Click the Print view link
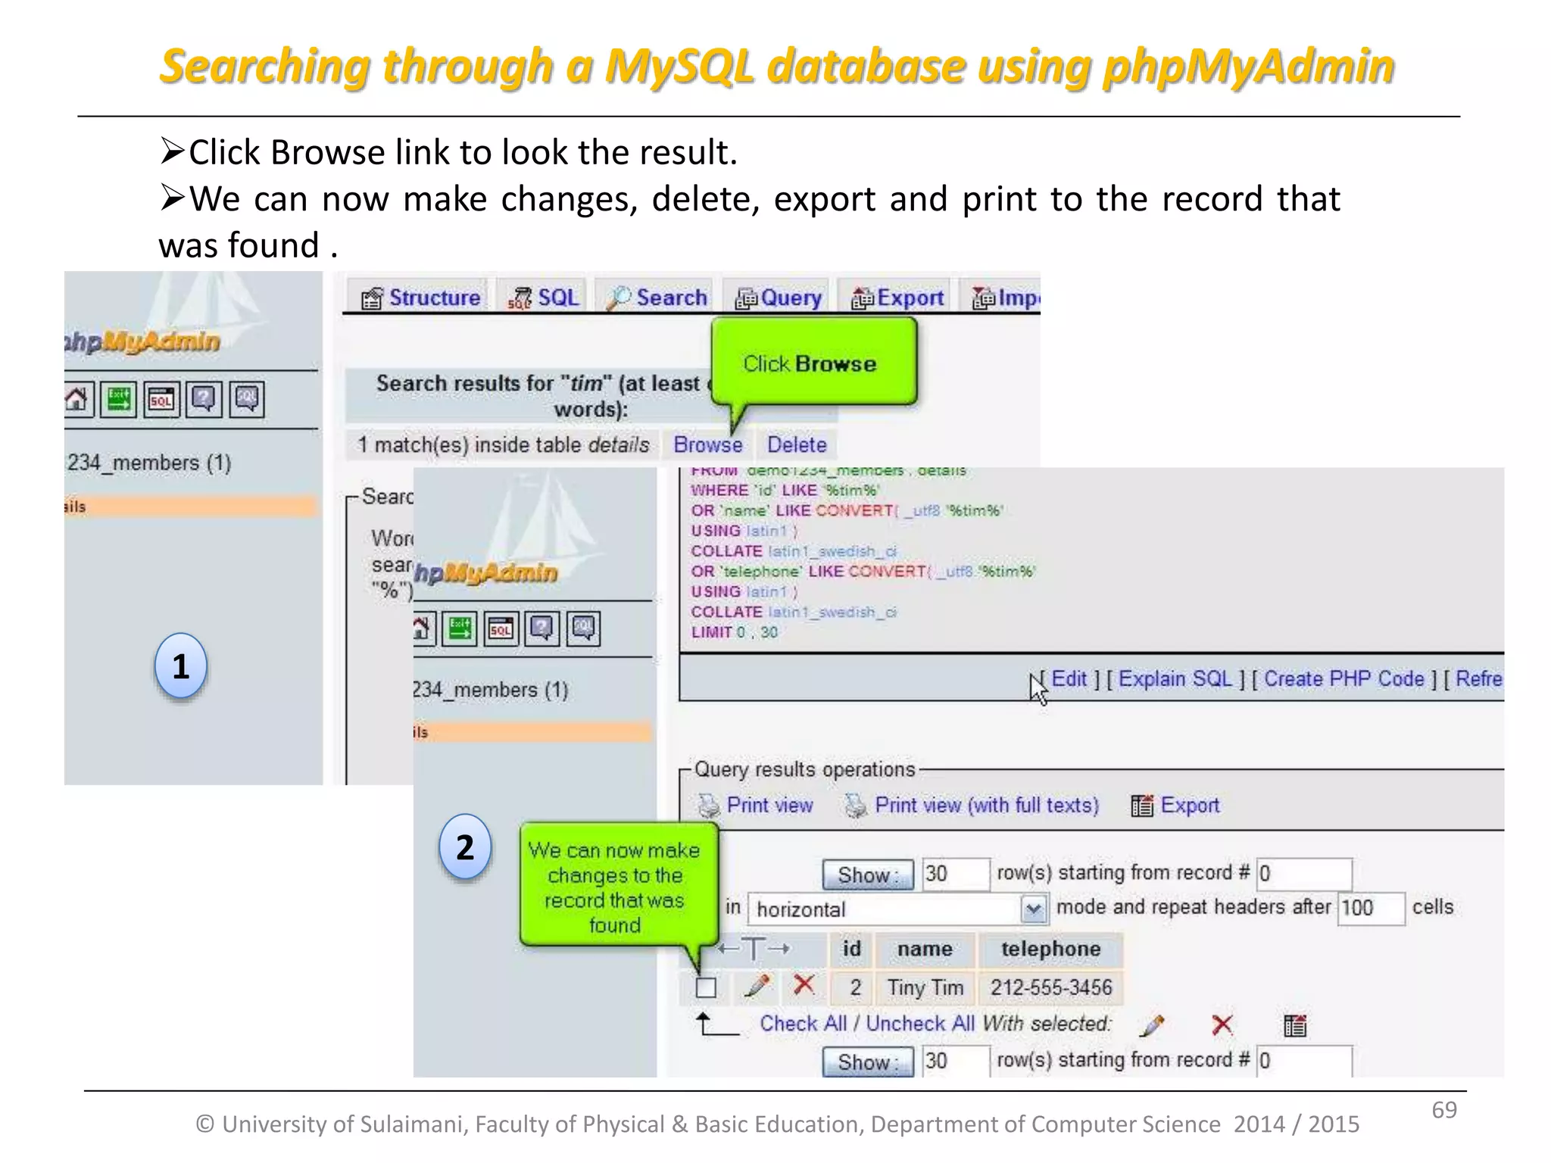The image size is (1551, 1163). pos(769,805)
